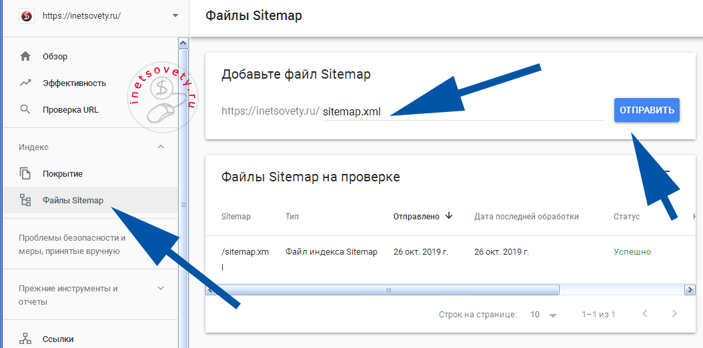Click the Ссылки network icon
703x348 pixels.
[x=25, y=339]
